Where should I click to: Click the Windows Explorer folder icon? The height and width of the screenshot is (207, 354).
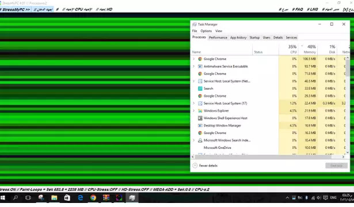click(x=200, y=111)
